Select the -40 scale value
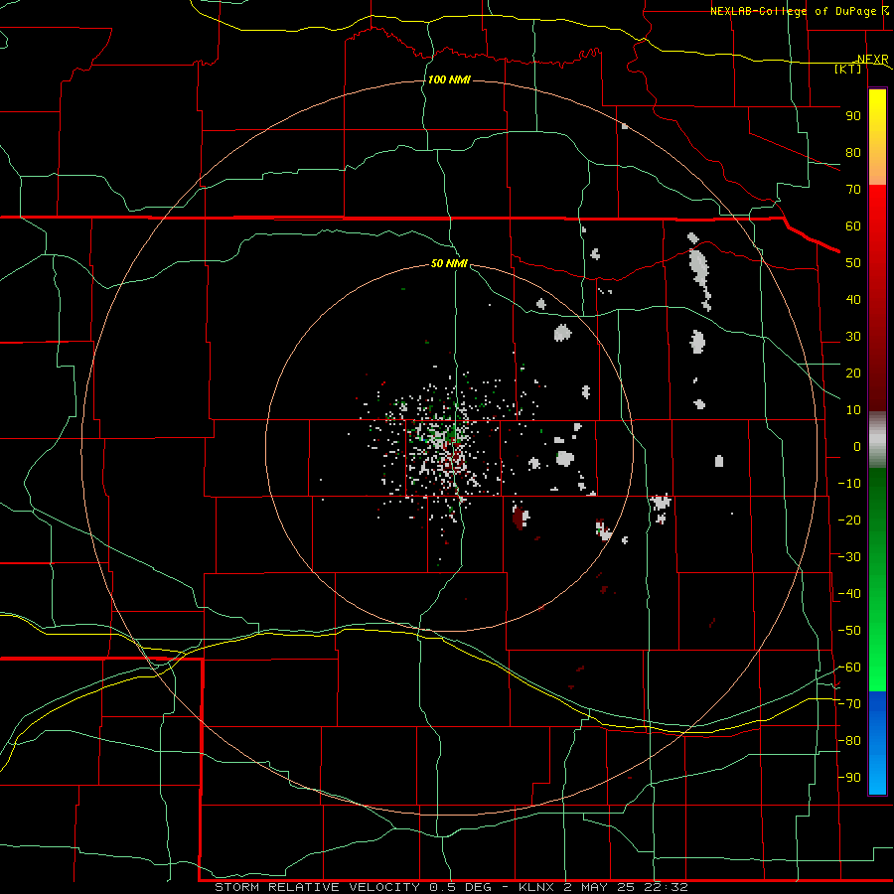 pos(849,594)
